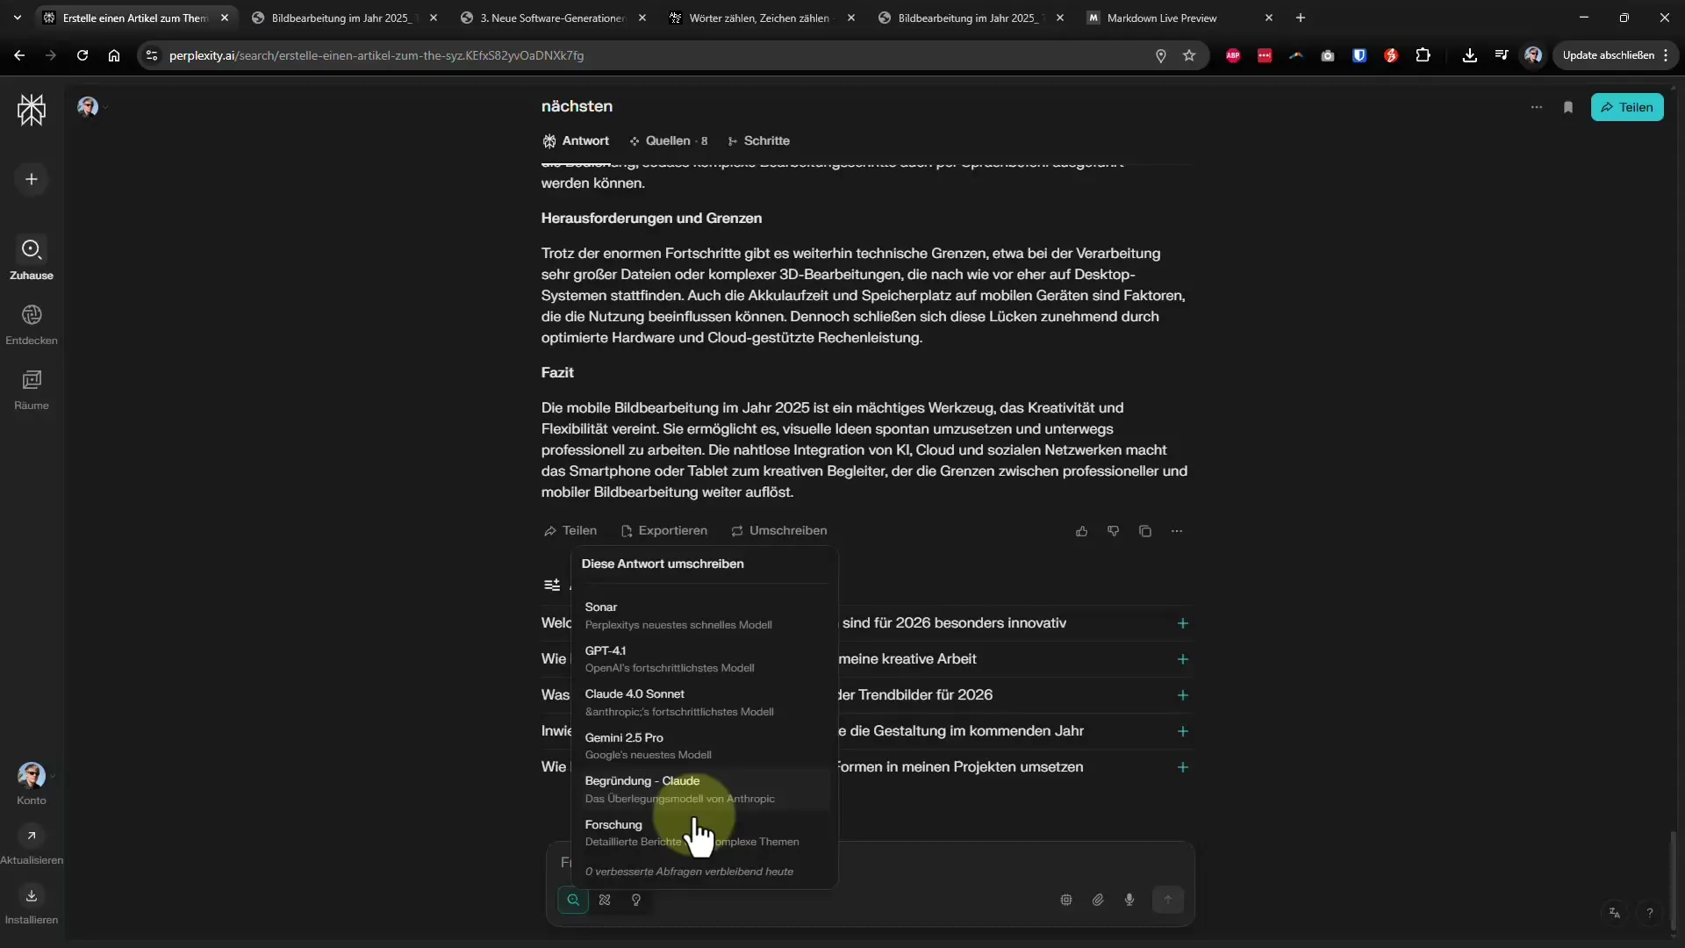
Task: Click Teilen below the answer
Action: [x=570, y=531]
